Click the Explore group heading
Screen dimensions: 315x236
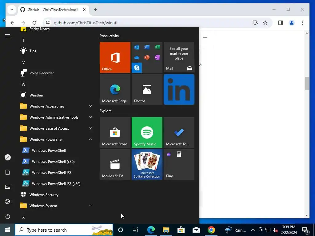pos(106,111)
